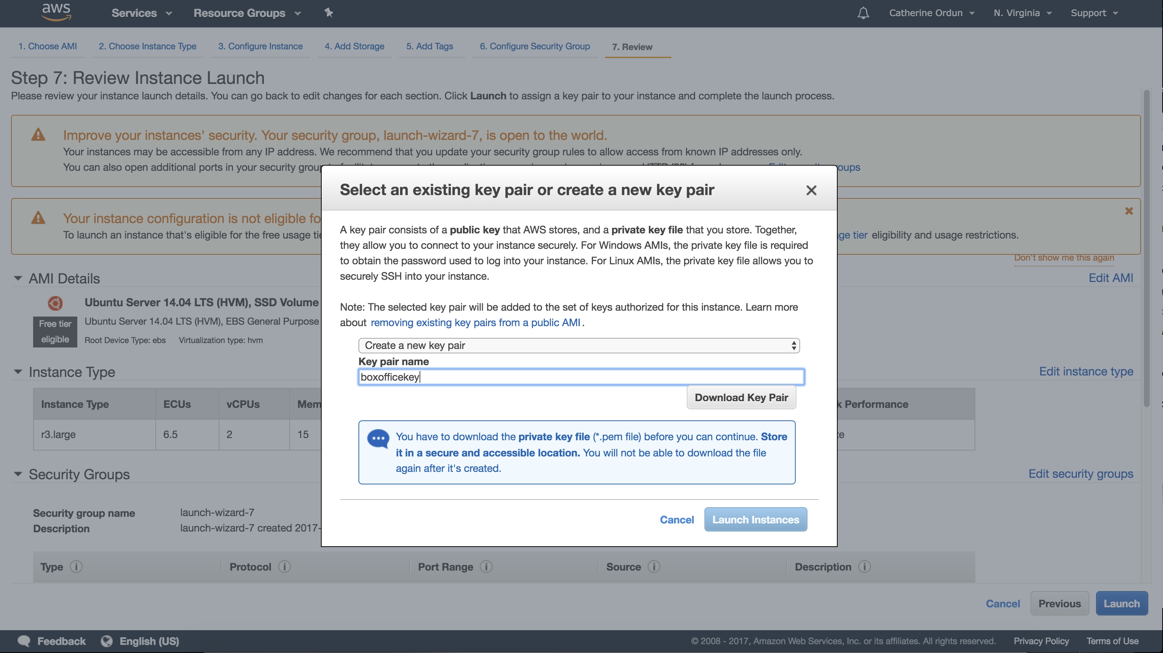Click the Feedback speech bubble icon
Screen dimensions: 1163x653
pos(24,641)
